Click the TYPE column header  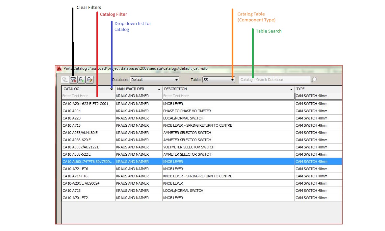pos(318,89)
